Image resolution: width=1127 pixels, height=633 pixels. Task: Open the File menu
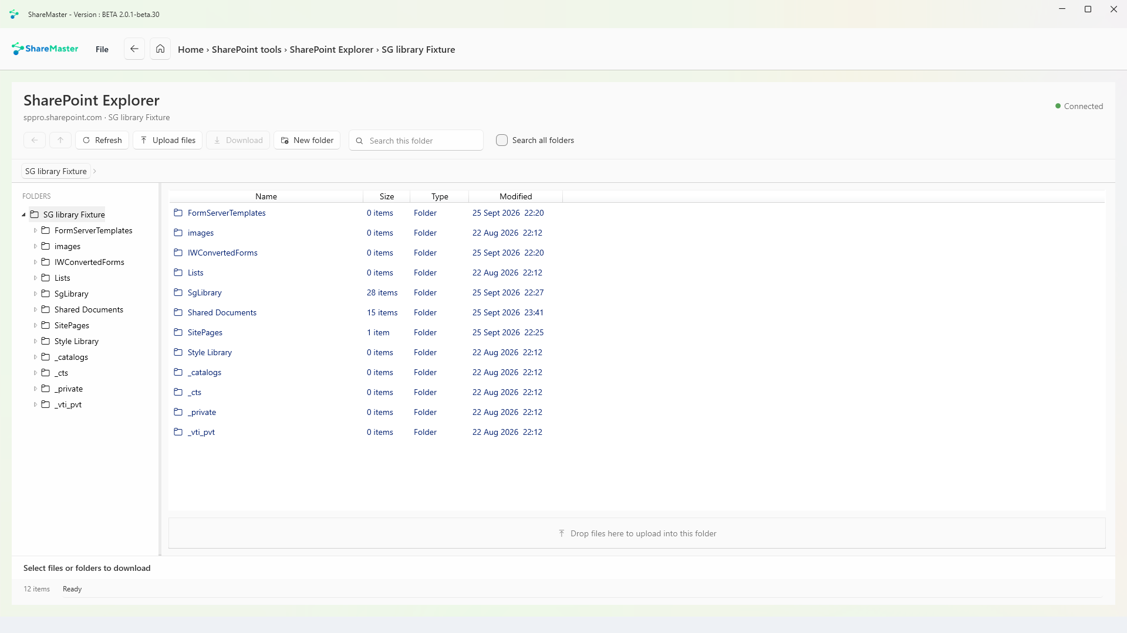tap(102, 49)
